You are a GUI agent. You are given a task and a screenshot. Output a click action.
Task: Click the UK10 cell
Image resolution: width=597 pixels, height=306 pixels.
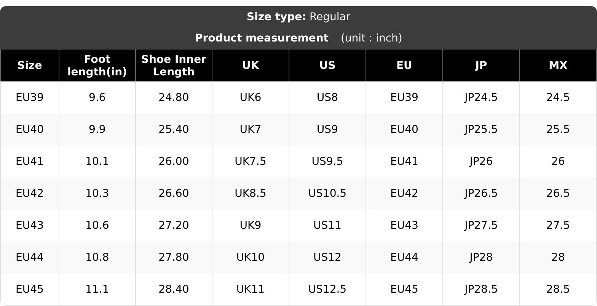pos(251,257)
